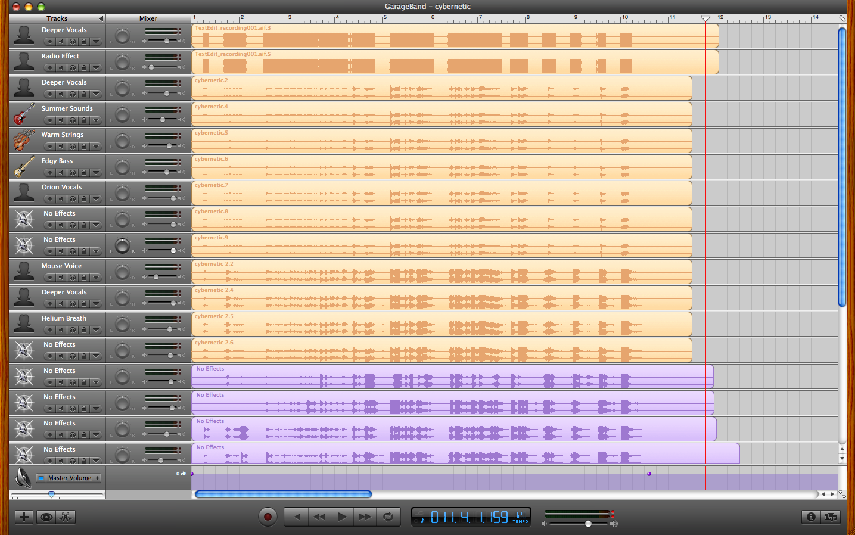Image resolution: width=855 pixels, height=535 pixels.
Task: Lock the Helium Breath track
Action: click(x=84, y=330)
